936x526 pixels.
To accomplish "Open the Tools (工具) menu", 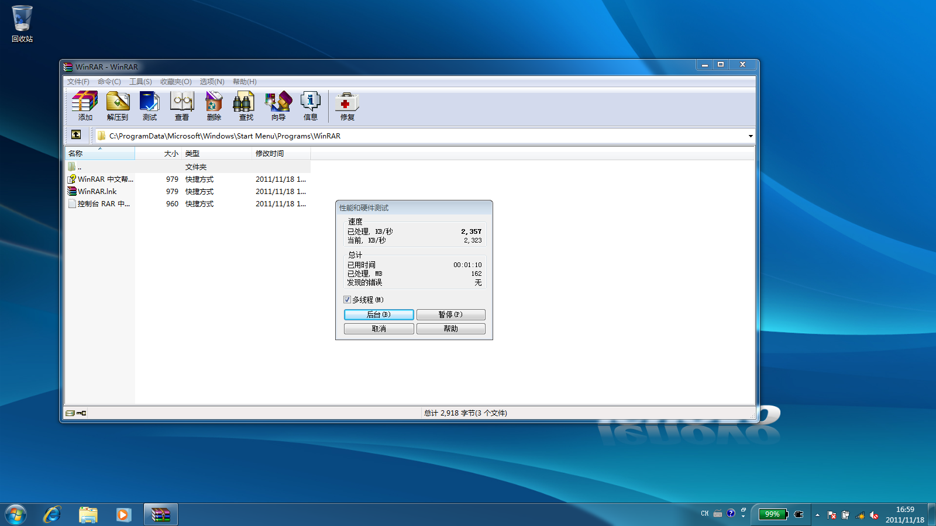I will [140, 82].
